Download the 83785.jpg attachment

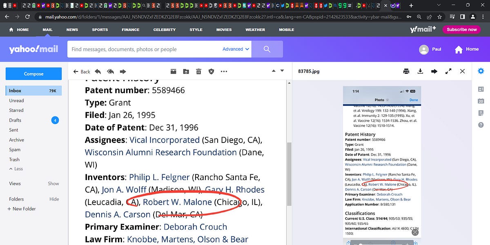(420, 71)
